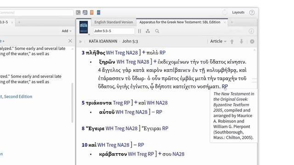Click Treg after ξηρῶν
This screenshot has height=165, width=294.
(131, 62)
